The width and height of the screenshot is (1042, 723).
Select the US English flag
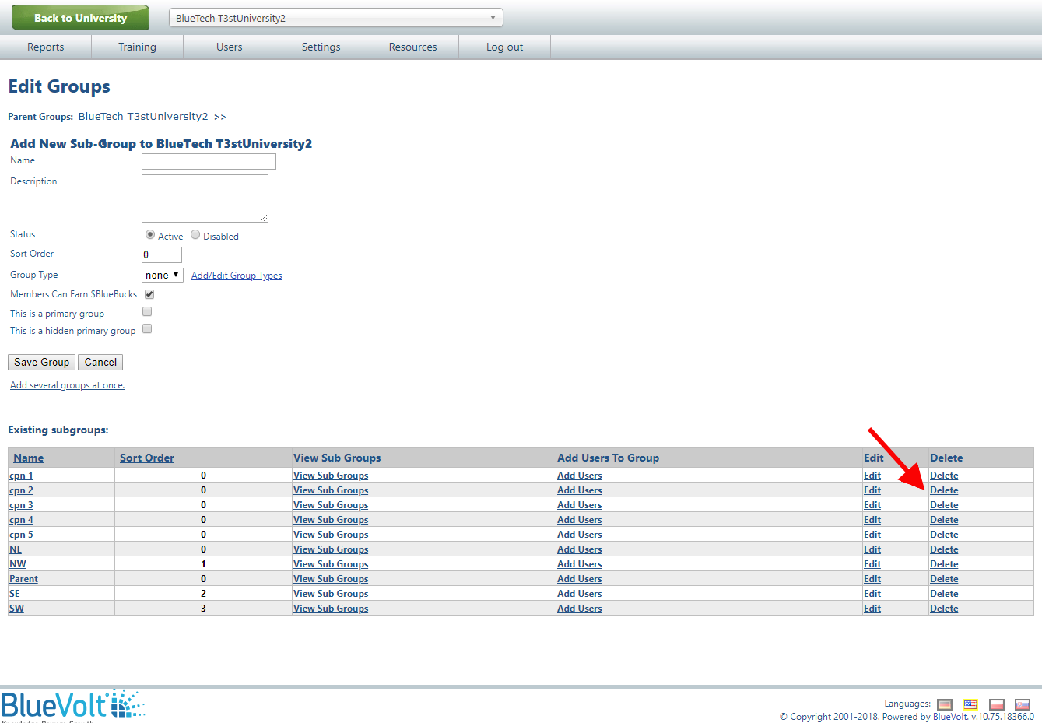[970, 704]
